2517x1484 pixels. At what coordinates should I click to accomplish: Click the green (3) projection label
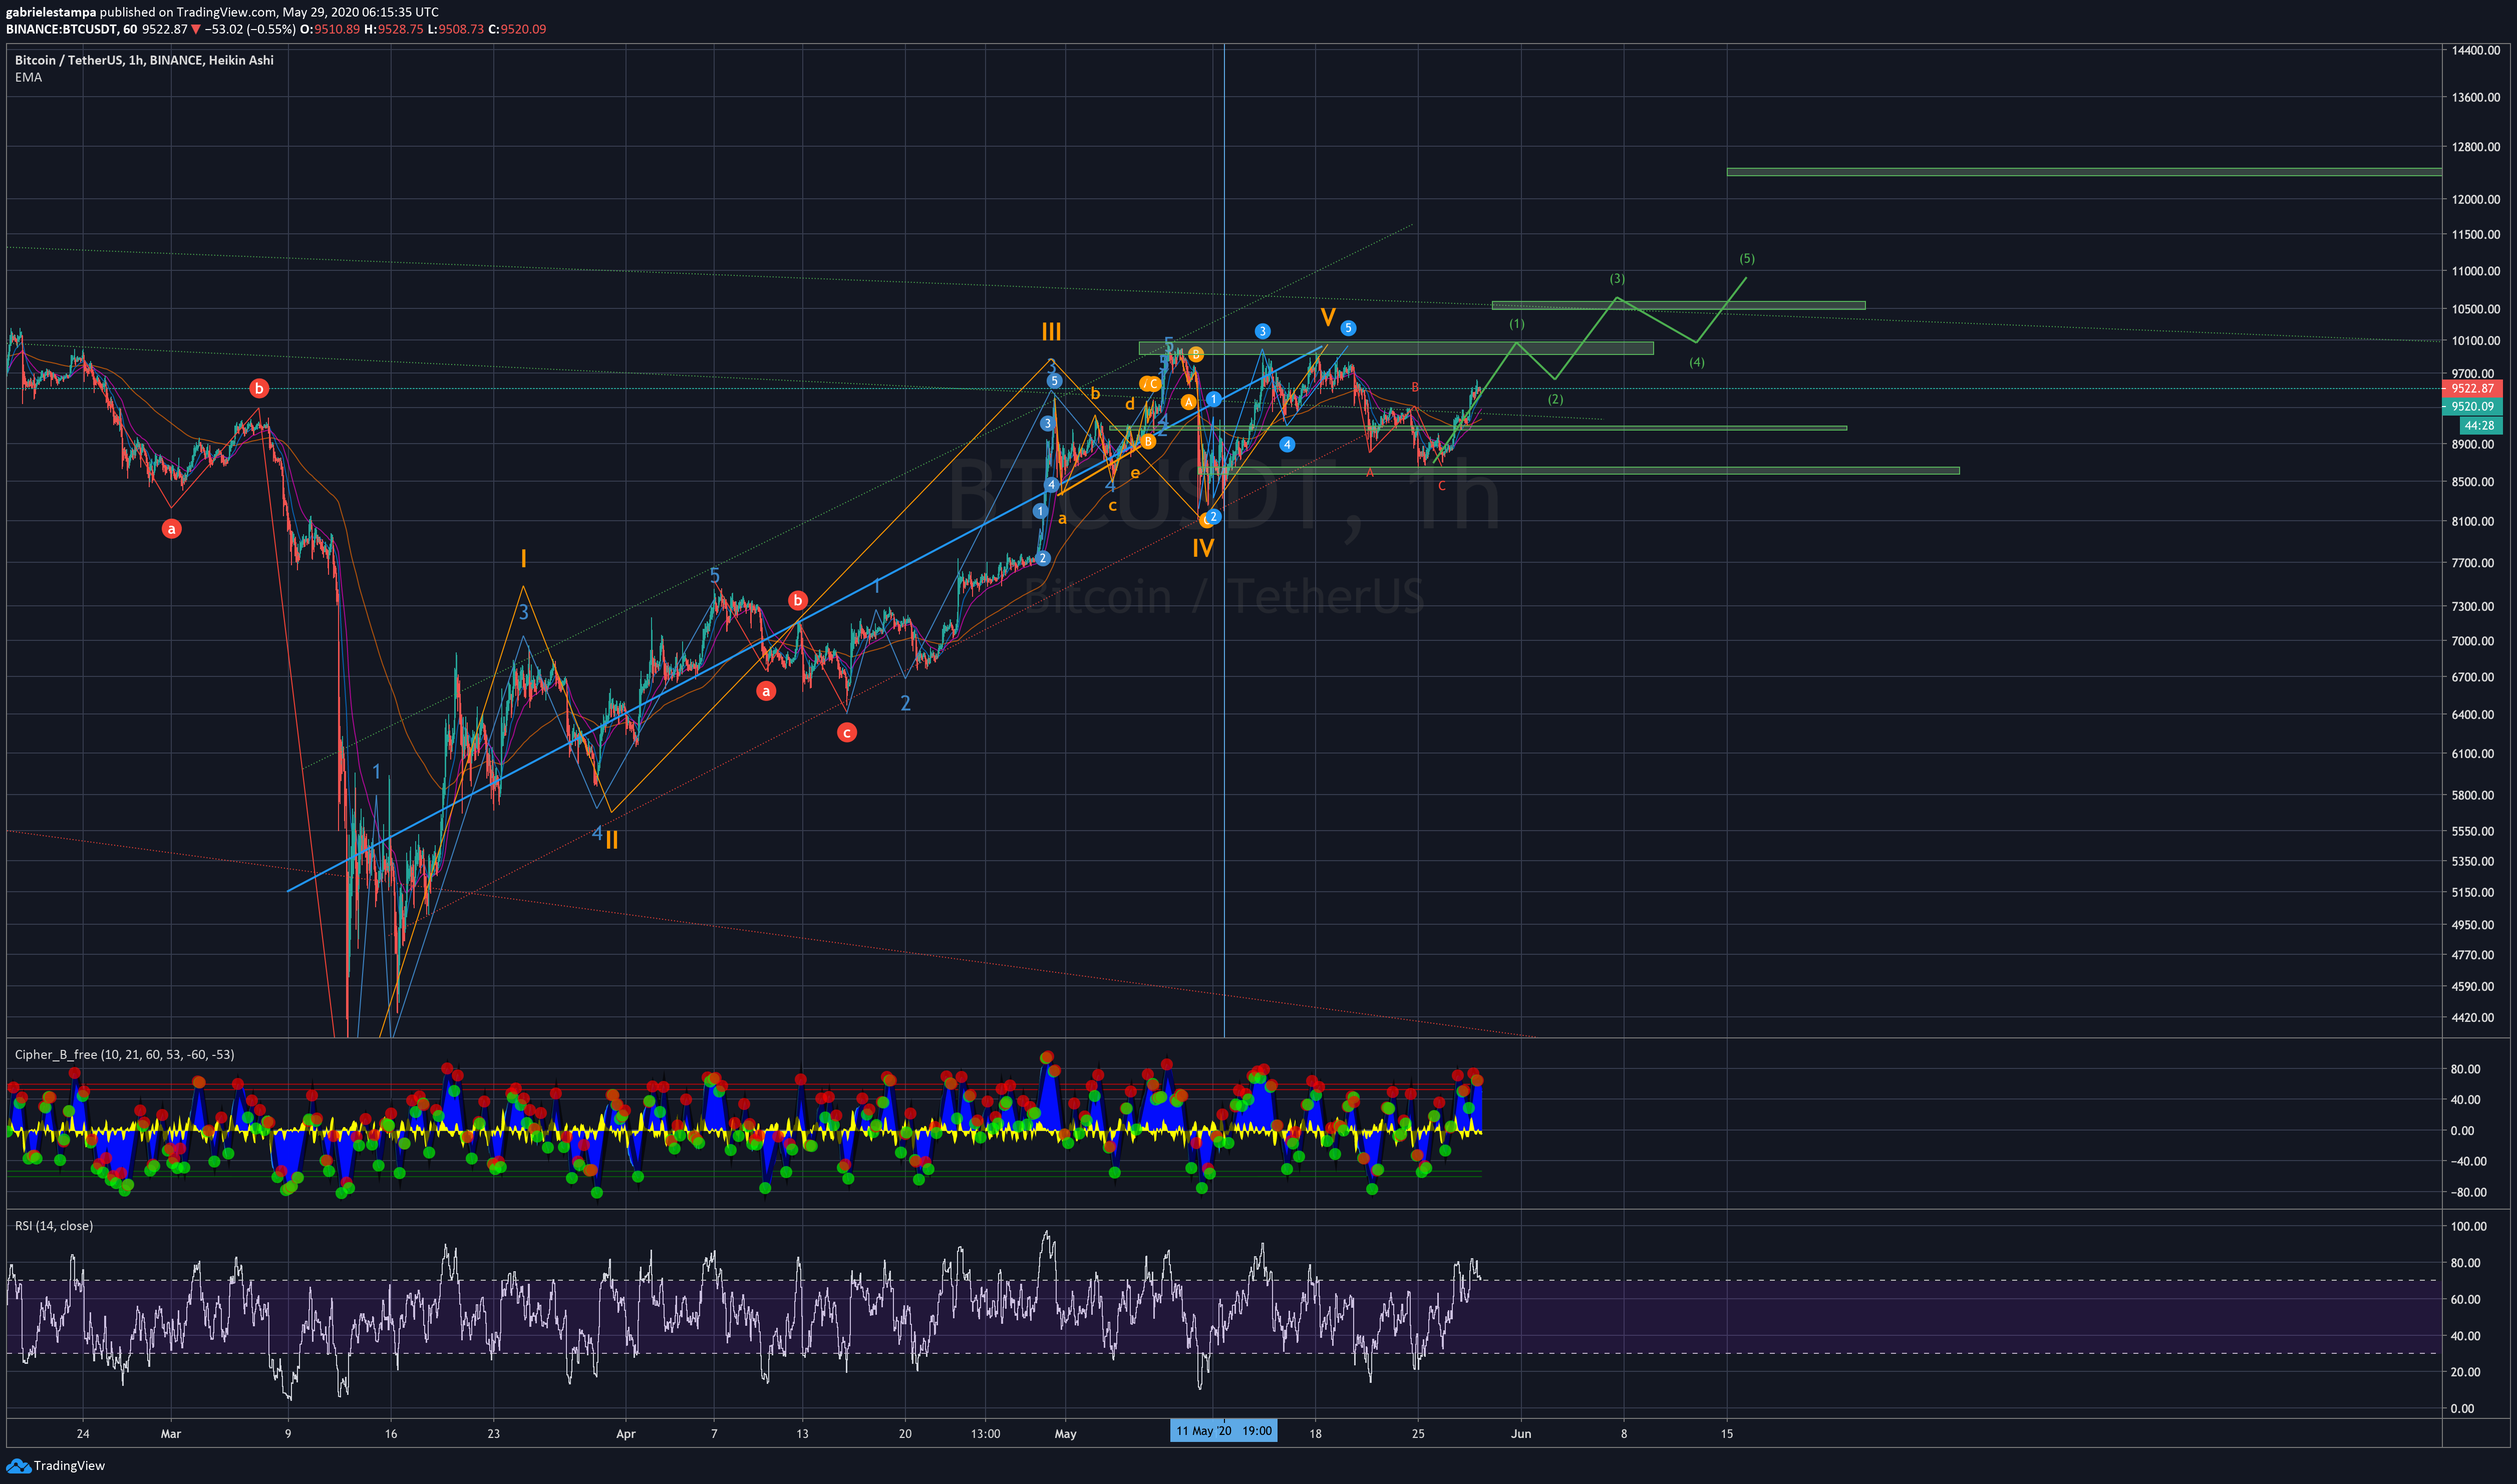point(1617,278)
